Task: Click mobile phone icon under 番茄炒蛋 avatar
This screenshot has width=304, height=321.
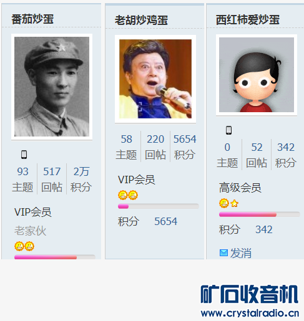Action: click(24, 155)
